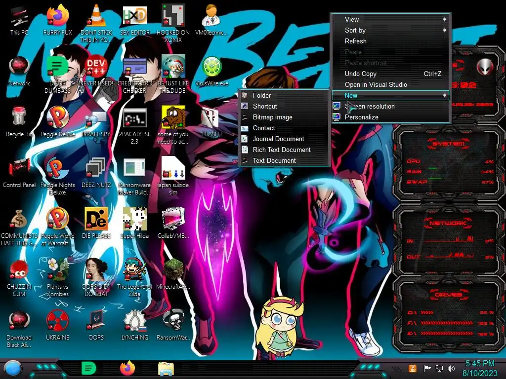Image resolution: width=506 pixels, height=379 pixels.
Task: Open Screen resolution from the context menu
Action: tap(390, 107)
